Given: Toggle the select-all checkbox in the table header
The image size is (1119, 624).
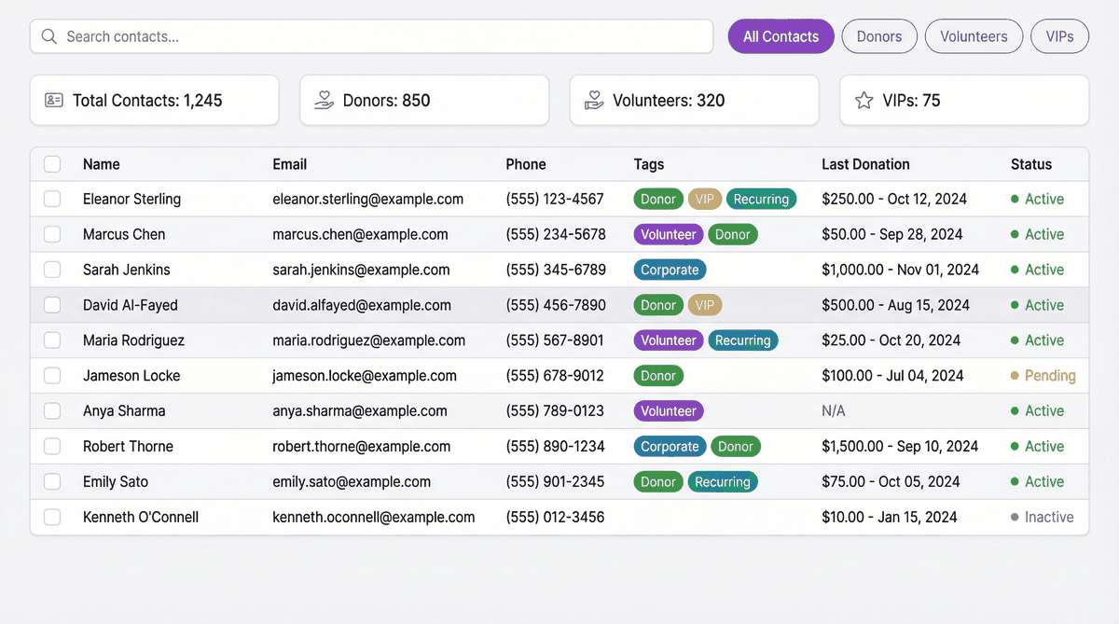Looking at the screenshot, I should pos(51,163).
